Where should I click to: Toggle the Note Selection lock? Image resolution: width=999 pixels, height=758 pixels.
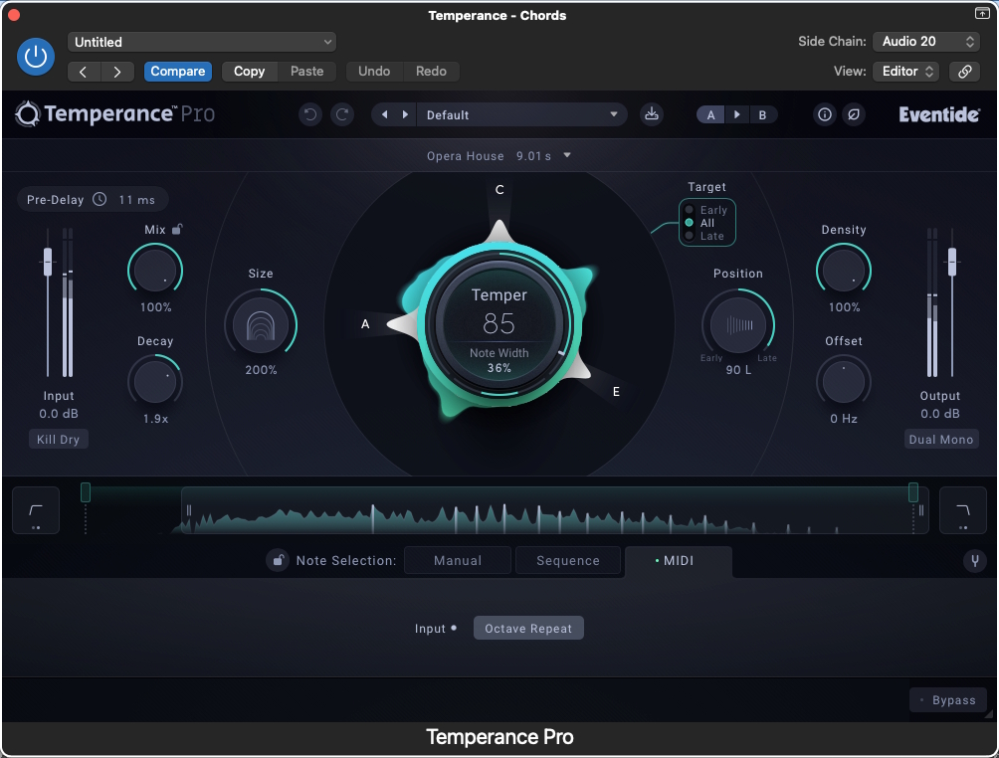click(x=278, y=561)
